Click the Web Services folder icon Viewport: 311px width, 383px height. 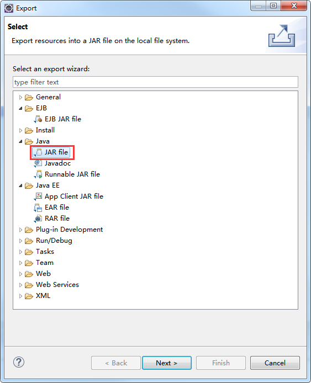(x=29, y=285)
